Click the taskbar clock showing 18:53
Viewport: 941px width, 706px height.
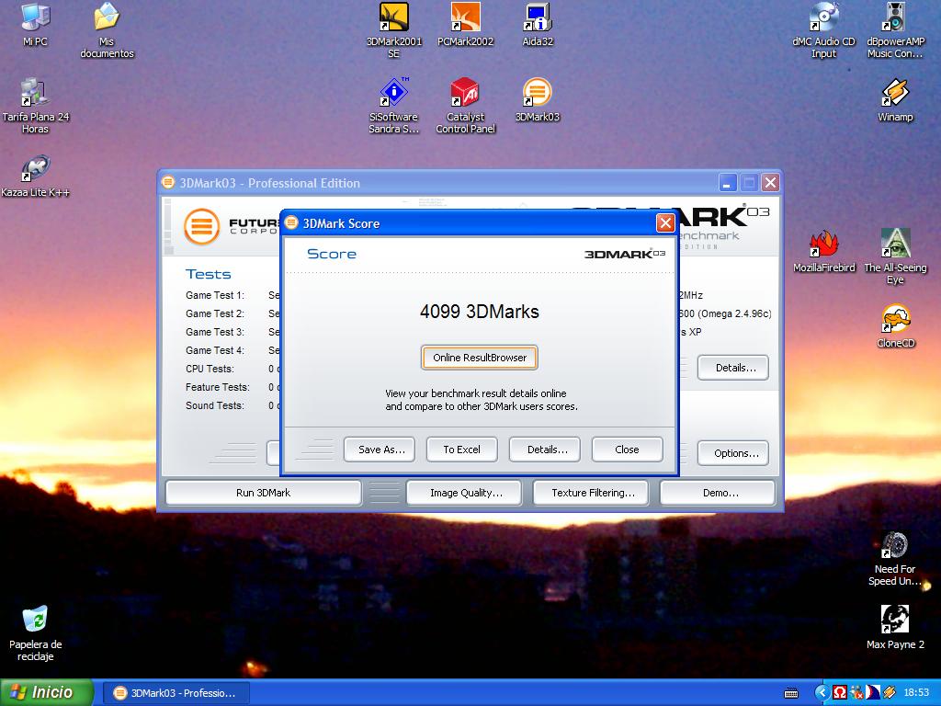pyautogui.click(x=916, y=693)
